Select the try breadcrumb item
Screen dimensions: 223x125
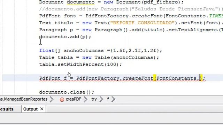click(94, 99)
